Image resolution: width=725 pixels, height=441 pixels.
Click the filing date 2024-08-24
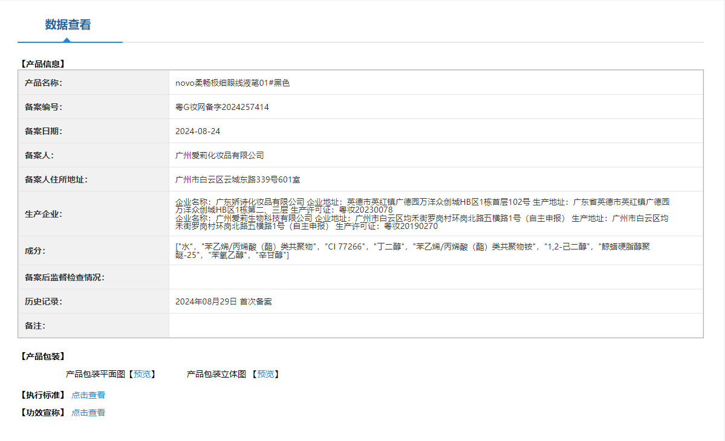[198, 131]
